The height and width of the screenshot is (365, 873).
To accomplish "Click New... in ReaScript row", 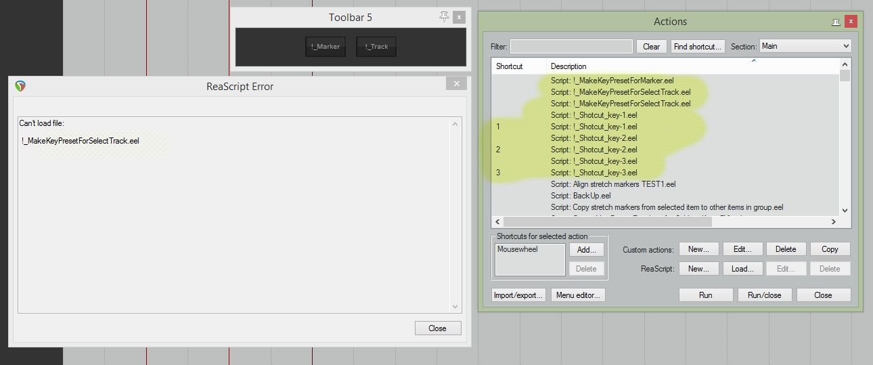I will click(x=698, y=269).
